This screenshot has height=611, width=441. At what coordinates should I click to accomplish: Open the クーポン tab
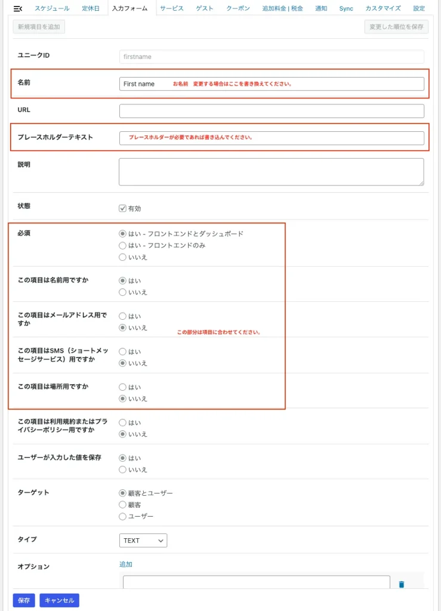click(238, 8)
